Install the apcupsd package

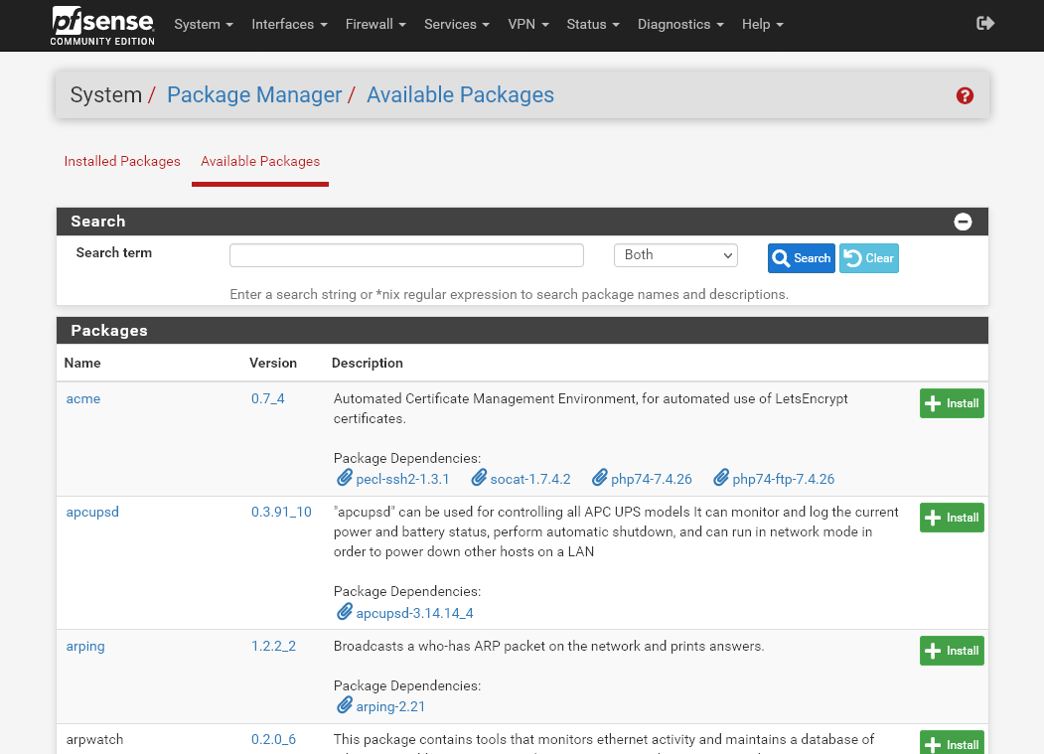951,518
